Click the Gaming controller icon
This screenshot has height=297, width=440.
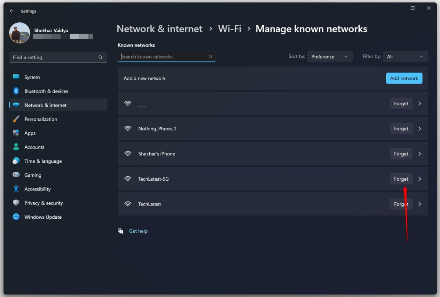[16, 175]
